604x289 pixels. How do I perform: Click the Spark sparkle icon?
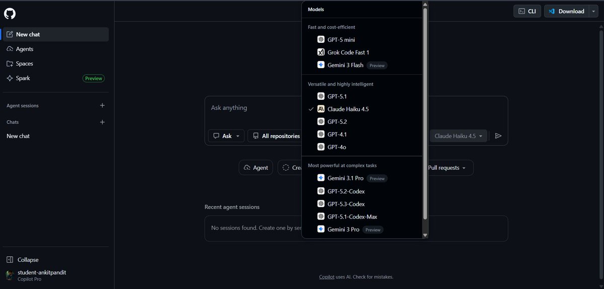click(10, 79)
